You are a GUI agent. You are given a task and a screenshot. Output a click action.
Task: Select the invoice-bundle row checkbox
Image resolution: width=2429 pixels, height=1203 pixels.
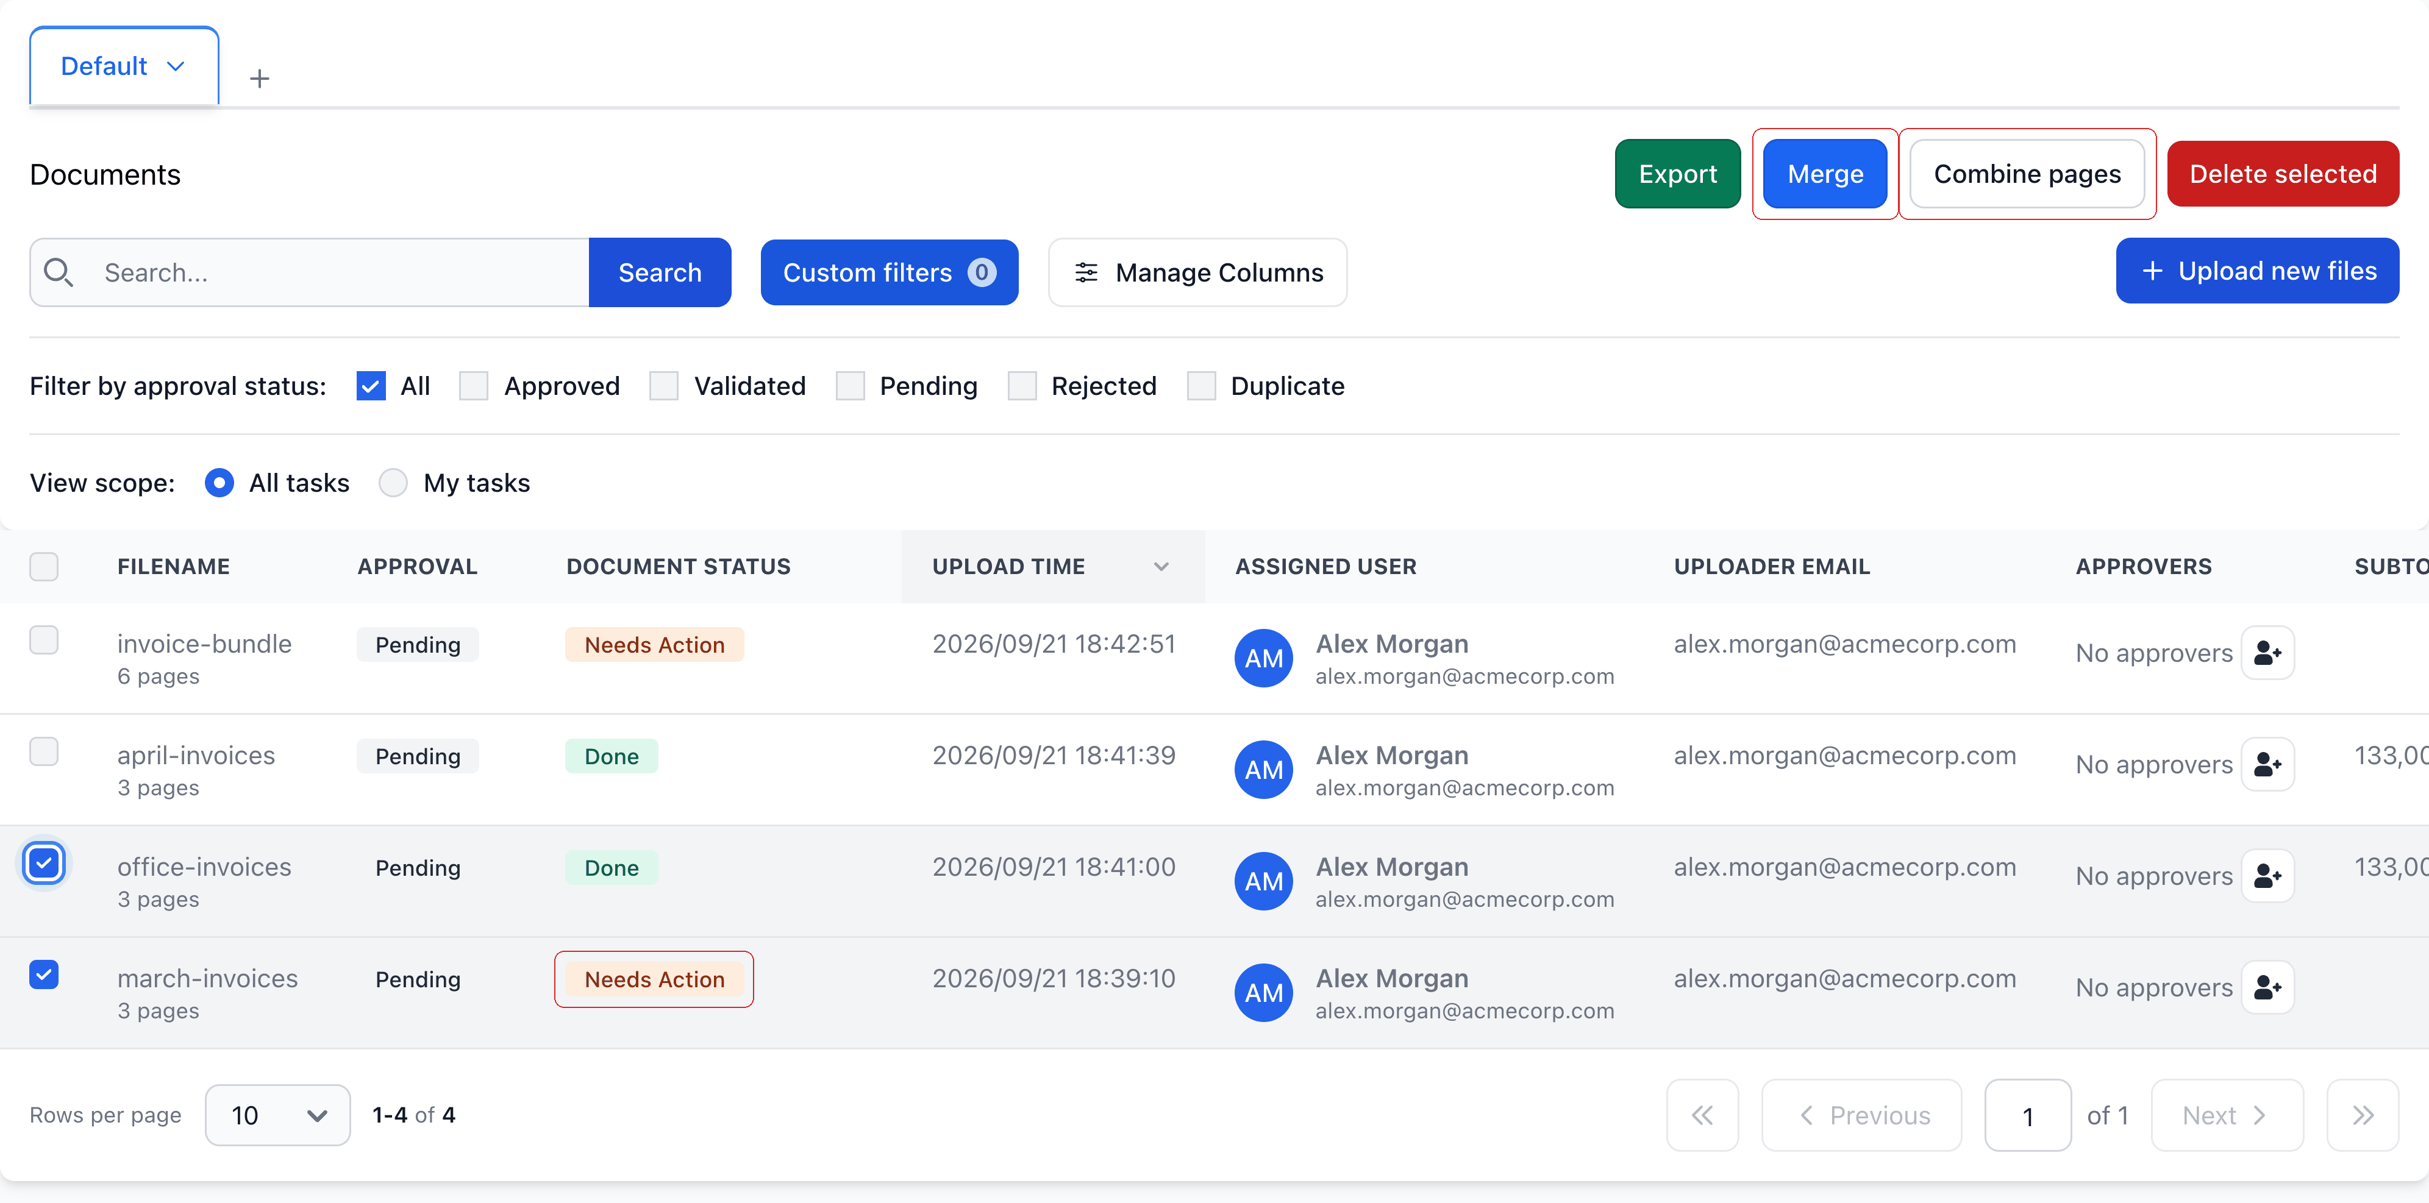(43, 640)
